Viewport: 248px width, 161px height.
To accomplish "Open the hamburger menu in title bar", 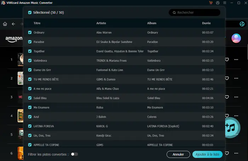I will [x=225, y=3].
